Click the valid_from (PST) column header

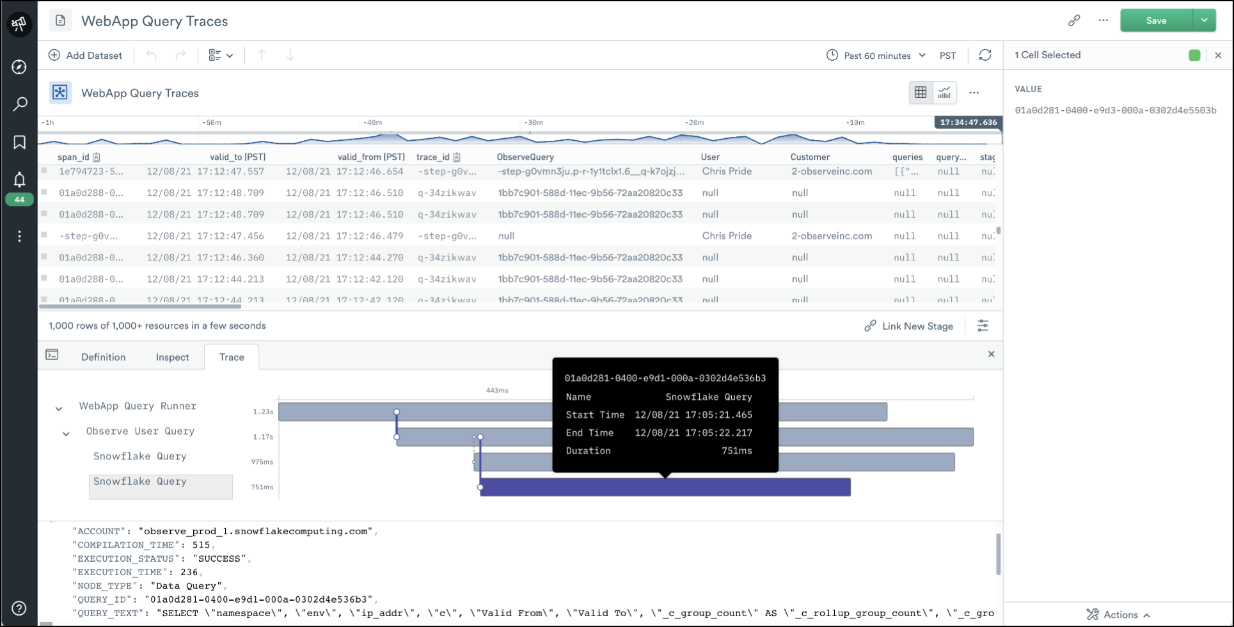tap(371, 157)
